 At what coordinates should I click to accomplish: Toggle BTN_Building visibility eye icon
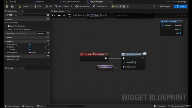49,44
